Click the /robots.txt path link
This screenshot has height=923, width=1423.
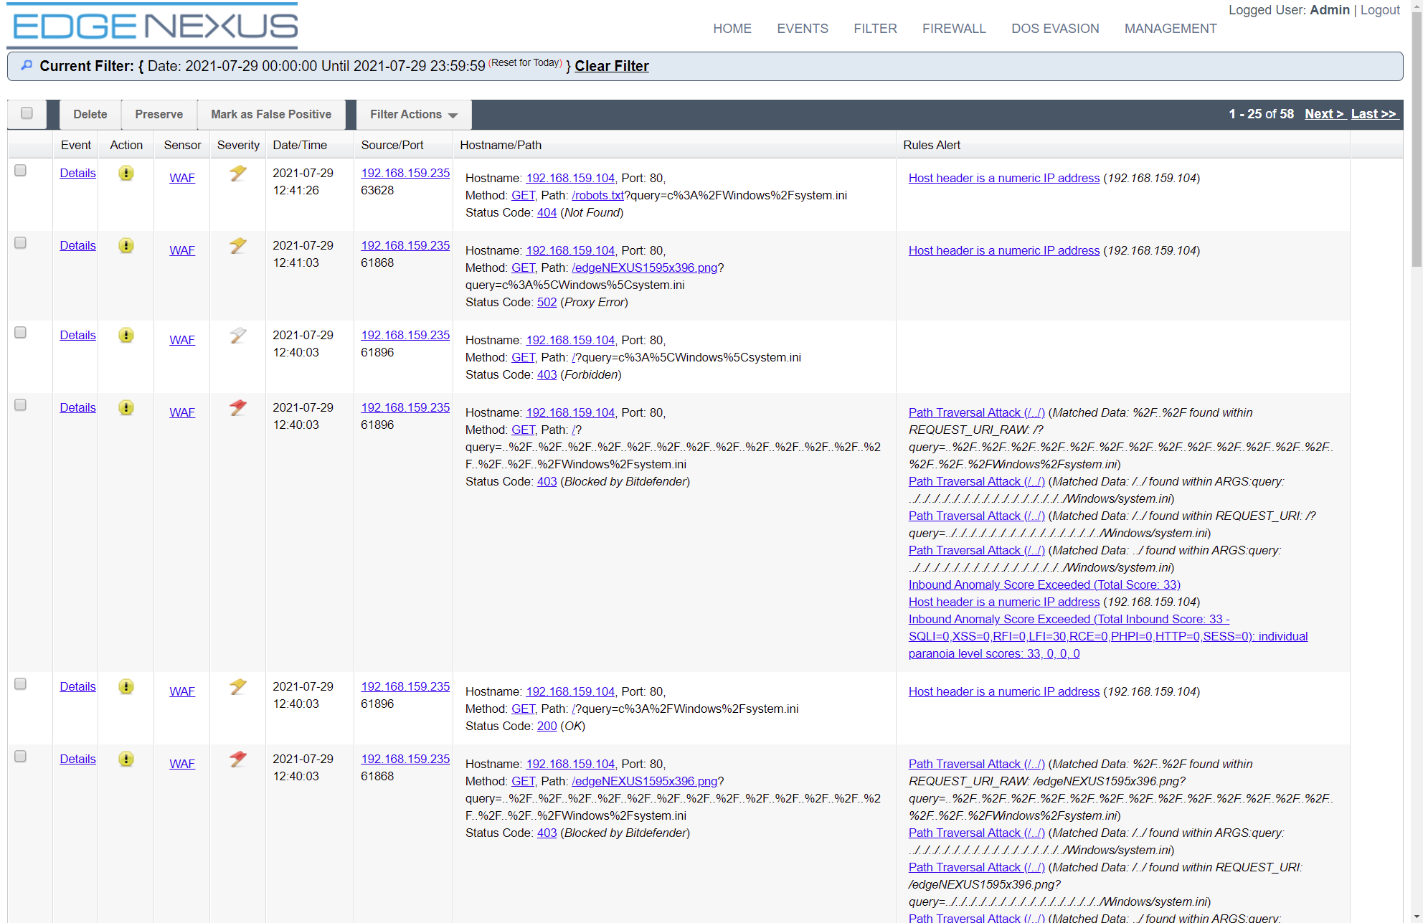tap(597, 195)
